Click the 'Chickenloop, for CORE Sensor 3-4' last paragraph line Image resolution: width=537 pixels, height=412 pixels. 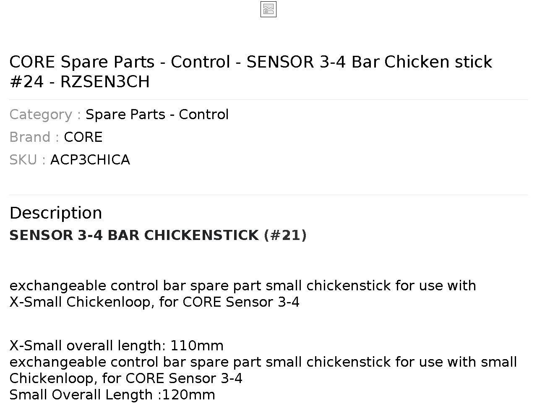(126, 378)
